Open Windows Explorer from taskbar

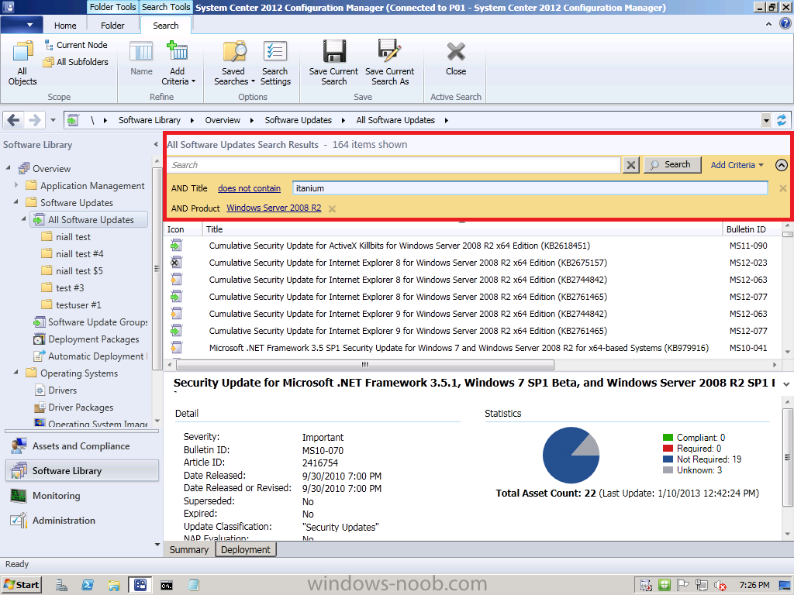[113, 586]
